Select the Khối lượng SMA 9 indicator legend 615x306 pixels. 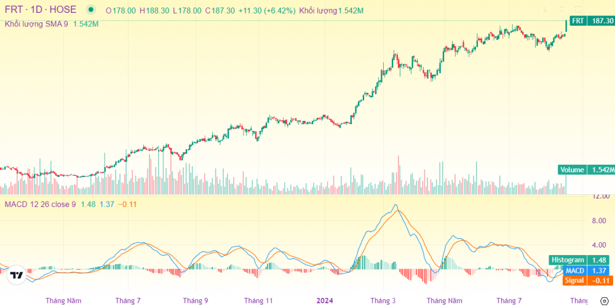[x=36, y=24]
